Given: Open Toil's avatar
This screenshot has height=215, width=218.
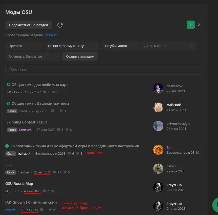Looking at the screenshot, I should pyautogui.click(x=158, y=150).
